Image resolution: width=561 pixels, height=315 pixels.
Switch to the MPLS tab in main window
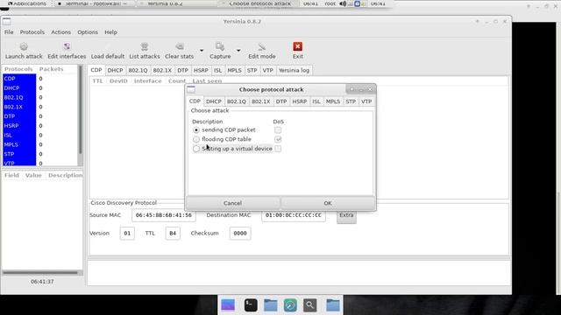(234, 70)
